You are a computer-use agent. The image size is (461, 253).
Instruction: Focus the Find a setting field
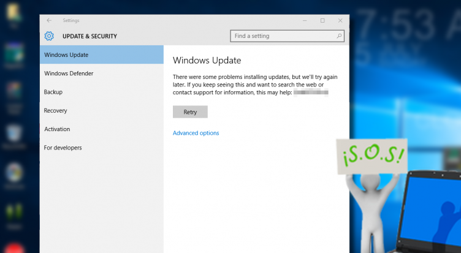287,36
